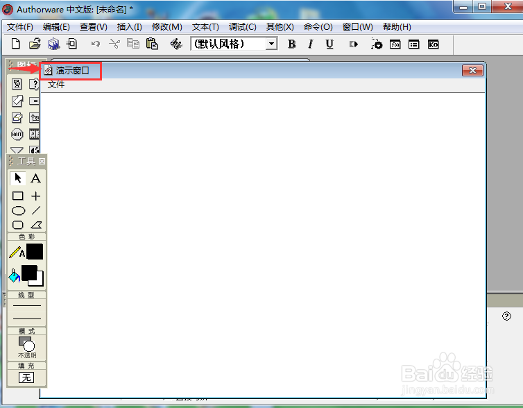Viewport: 523px width, 408px height.
Task: Select the Display icon in icon palette
Action: coord(17,84)
